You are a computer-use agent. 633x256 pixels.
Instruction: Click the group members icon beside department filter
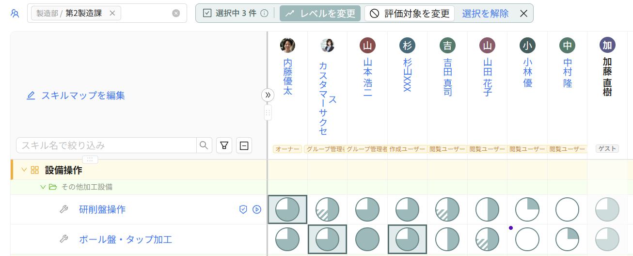click(15, 14)
